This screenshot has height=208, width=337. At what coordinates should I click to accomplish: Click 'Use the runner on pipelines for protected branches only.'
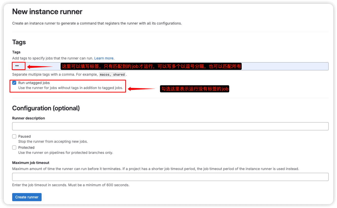(x=66, y=153)
